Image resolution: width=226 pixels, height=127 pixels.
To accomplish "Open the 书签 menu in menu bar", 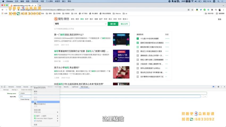I will click(x=42, y=1).
